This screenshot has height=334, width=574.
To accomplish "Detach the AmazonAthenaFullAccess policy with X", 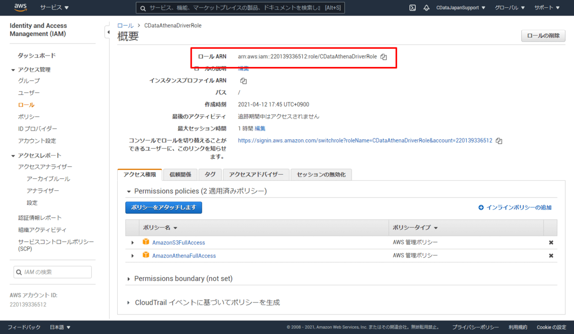I will pos(551,256).
